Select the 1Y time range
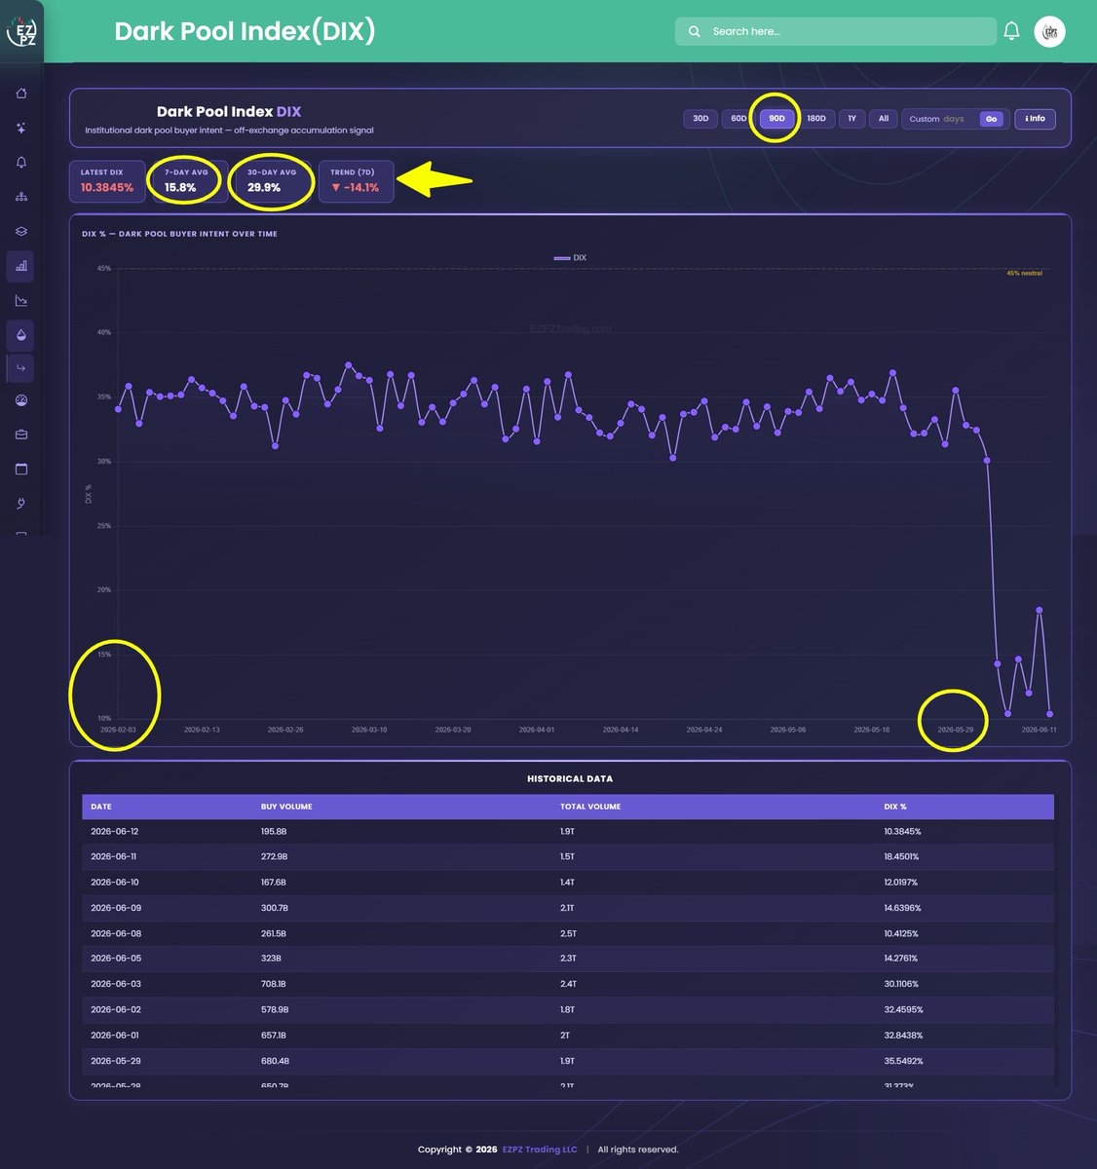Viewport: 1097px width, 1169px height. click(x=851, y=119)
